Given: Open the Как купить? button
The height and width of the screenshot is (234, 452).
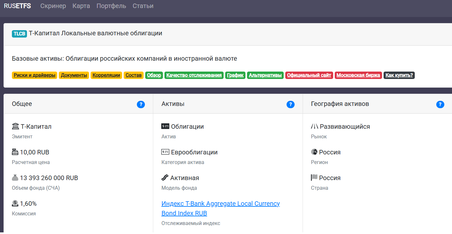Looking at the screenshot, I should point(399,75).
